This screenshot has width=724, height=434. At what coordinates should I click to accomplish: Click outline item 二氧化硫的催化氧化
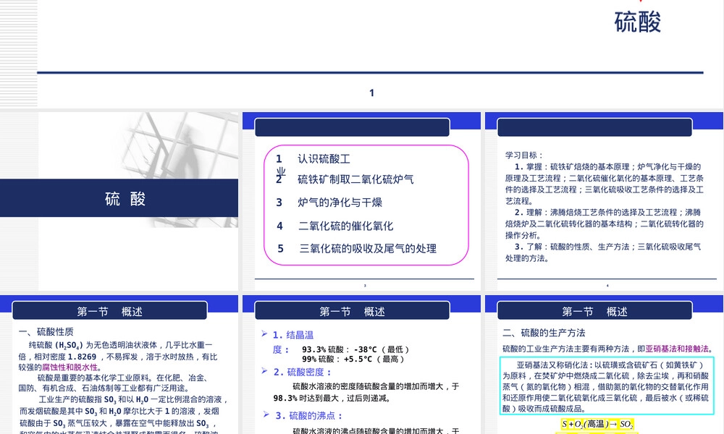coord(346,226)
